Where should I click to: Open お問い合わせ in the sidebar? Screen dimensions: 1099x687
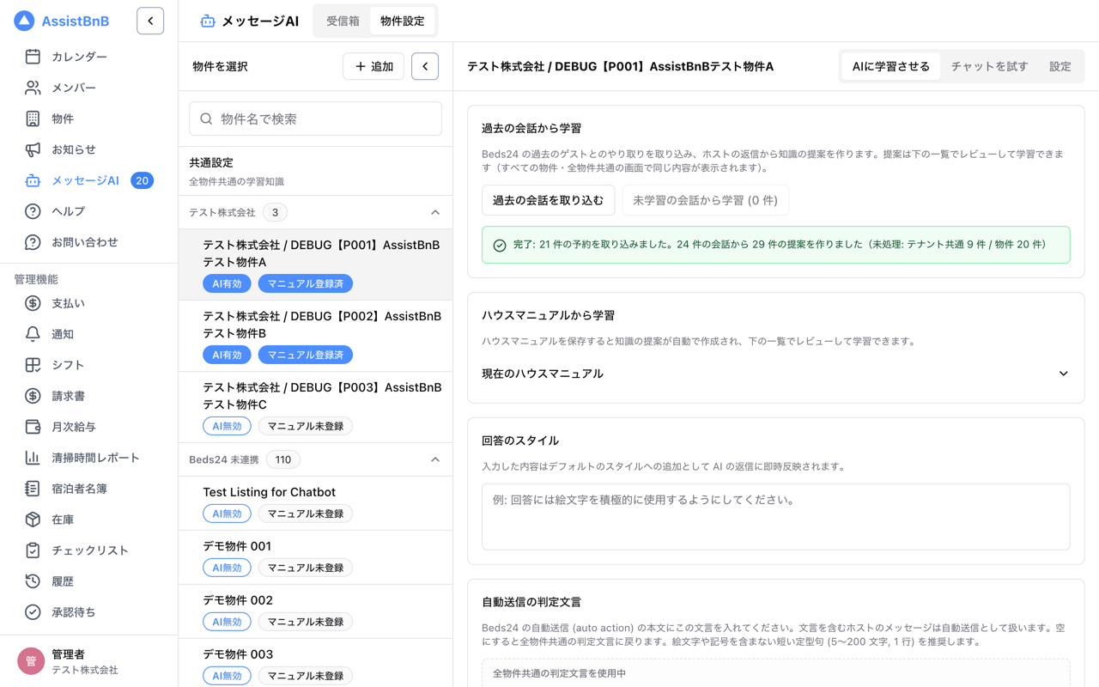(x=84, y=242)
